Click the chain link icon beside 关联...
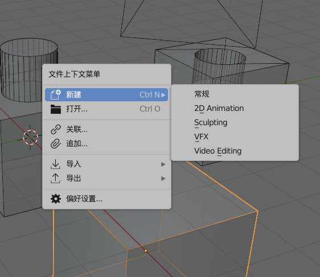Screen dimensions: 320x277 point(56,130)
